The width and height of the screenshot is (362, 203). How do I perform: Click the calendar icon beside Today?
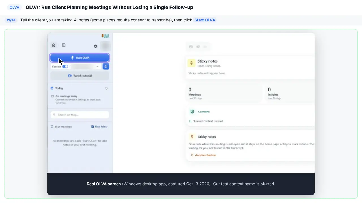(52, 88)
